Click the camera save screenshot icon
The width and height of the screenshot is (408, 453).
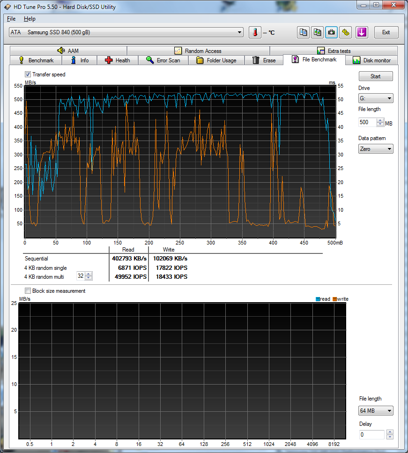[x=332, y=32]
